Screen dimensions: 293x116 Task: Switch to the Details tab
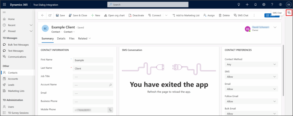(61, 38)
